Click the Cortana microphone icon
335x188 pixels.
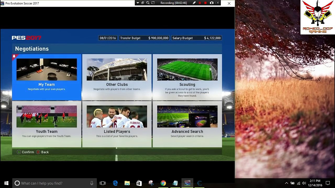92,183
